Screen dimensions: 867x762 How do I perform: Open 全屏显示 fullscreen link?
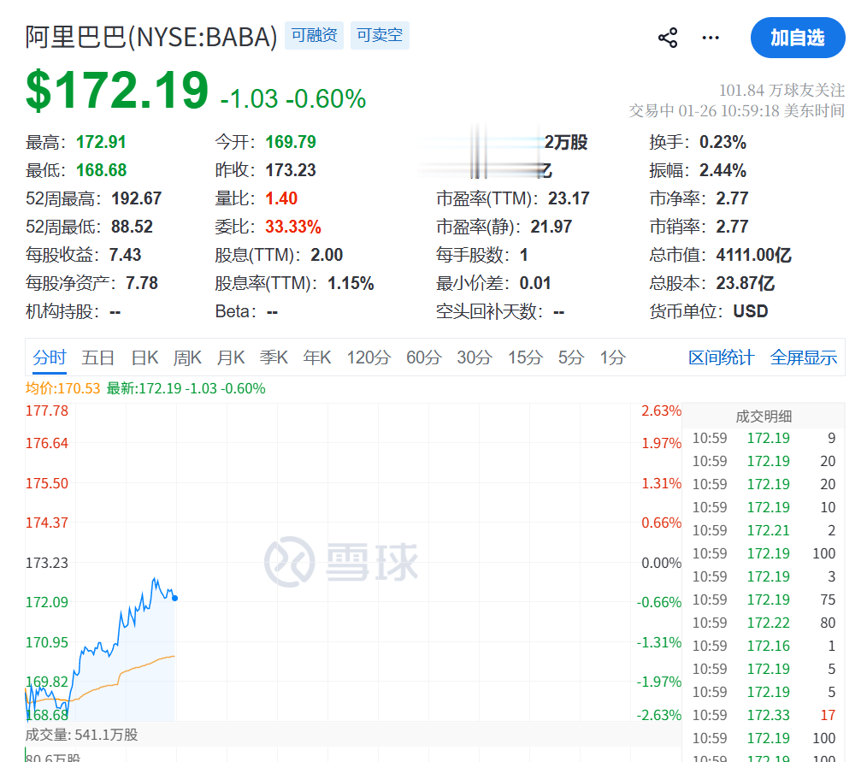[x=804, y=357]
